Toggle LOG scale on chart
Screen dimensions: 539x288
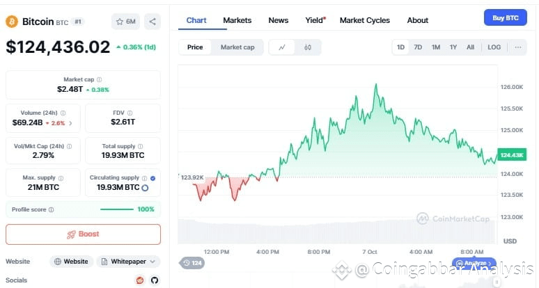tap(494, 47)
